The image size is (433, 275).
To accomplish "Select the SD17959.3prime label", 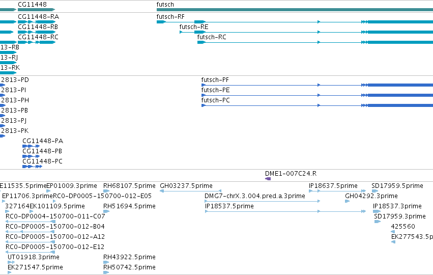I will 400,216.
